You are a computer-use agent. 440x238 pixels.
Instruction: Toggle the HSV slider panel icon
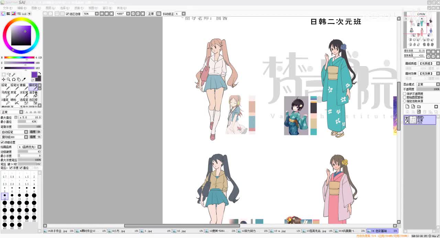coord(13,14)
